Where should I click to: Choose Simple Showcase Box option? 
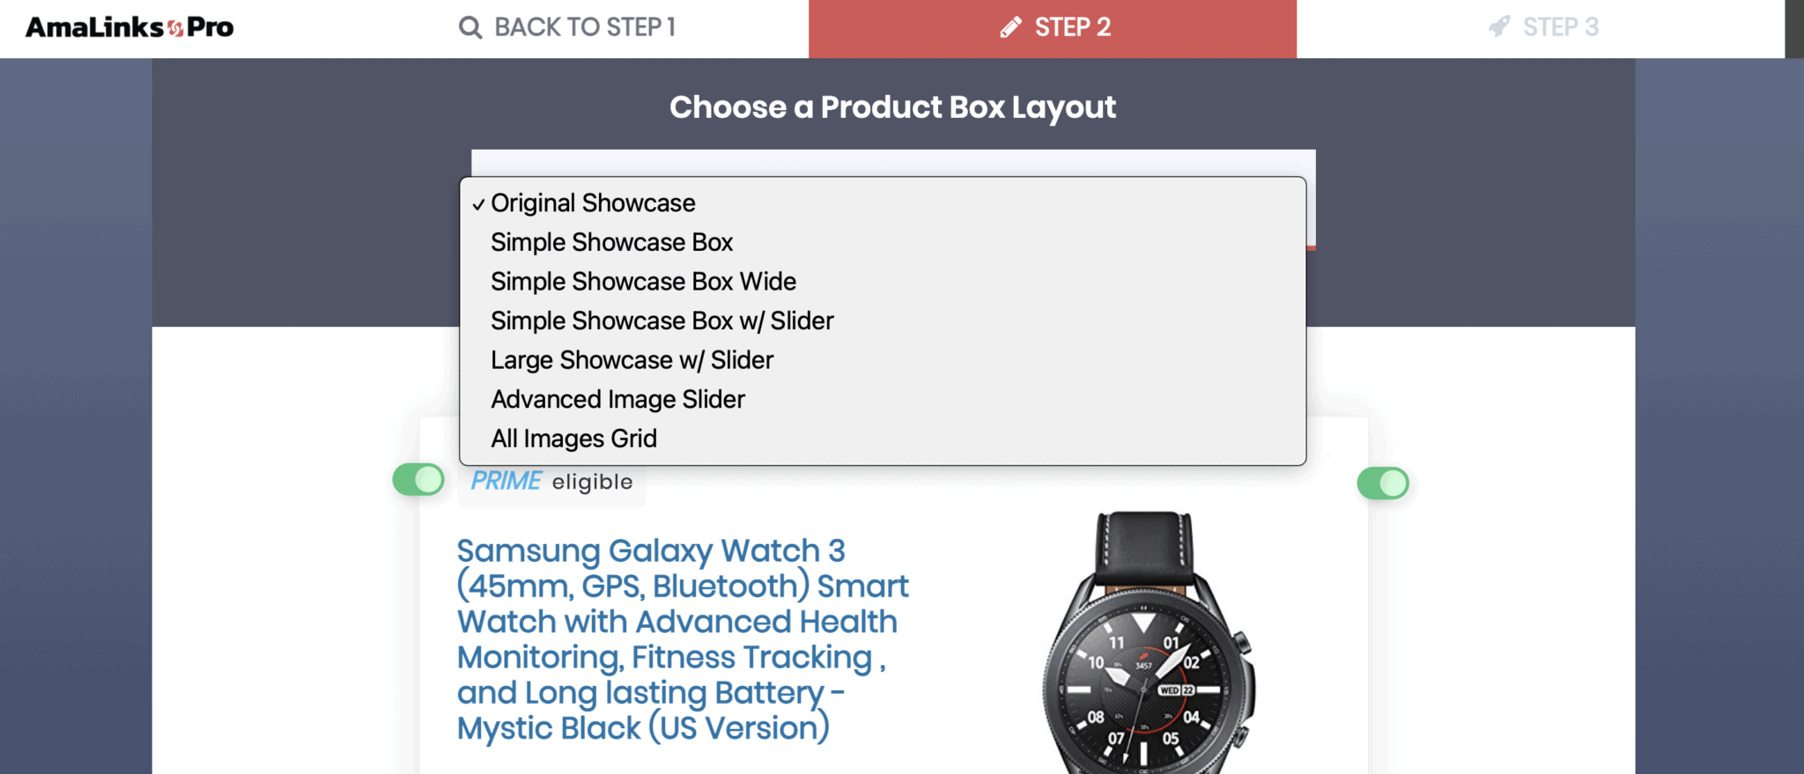tap(611, 242)
